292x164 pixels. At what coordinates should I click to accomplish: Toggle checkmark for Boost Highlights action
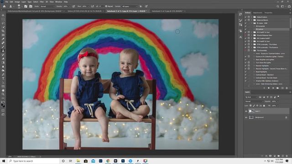245,72
